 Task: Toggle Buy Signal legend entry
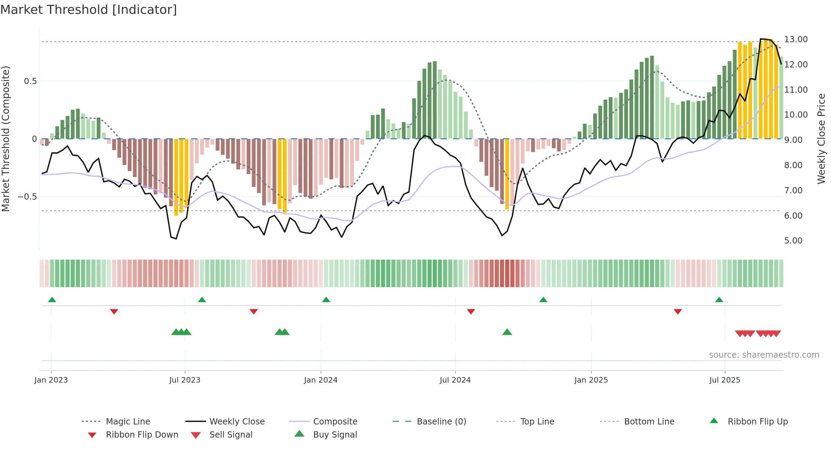click(x=325, y=435)
